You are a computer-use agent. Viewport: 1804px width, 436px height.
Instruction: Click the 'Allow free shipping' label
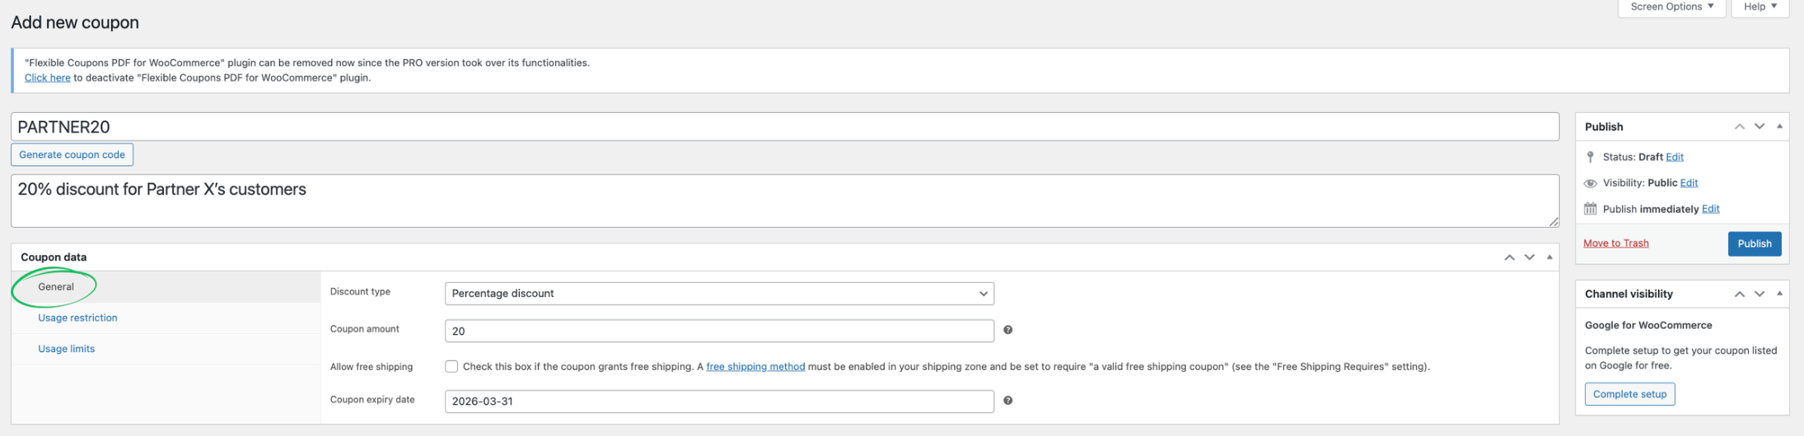(372, 367)
